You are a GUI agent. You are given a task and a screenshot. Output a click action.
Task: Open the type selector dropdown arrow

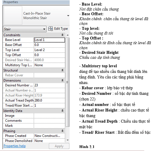[x=68, y=16]
